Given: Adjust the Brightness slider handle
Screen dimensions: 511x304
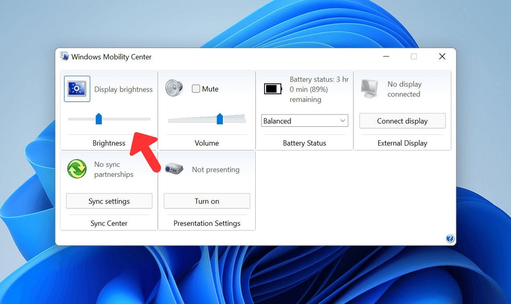Looking at the screenshot, I should 98,119.
